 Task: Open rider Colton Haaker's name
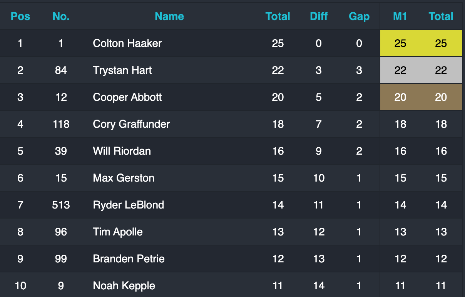(x=127, y=43)
